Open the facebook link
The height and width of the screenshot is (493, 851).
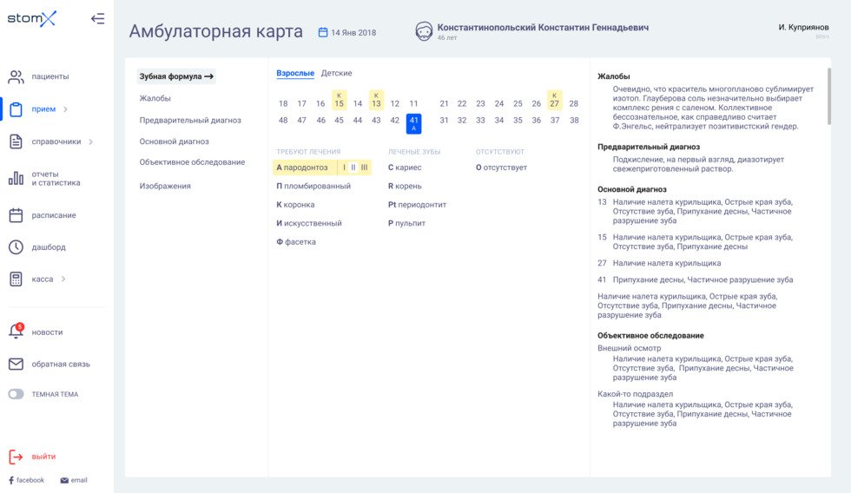point(27,480)
